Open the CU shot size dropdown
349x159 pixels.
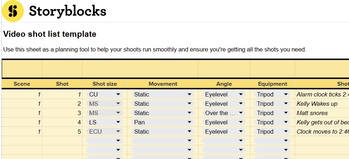104,94
